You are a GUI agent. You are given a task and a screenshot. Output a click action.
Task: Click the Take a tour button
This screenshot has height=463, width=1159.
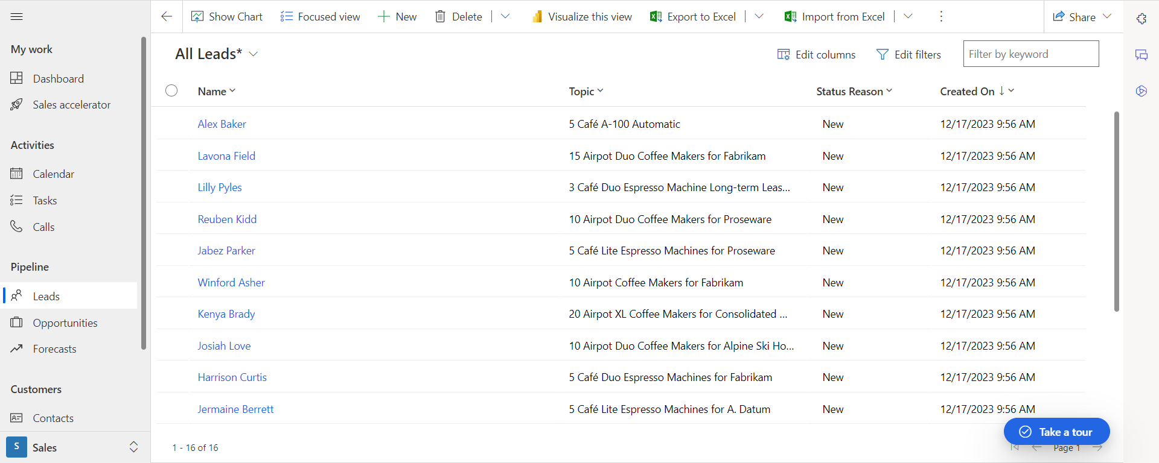(1056, 432)
